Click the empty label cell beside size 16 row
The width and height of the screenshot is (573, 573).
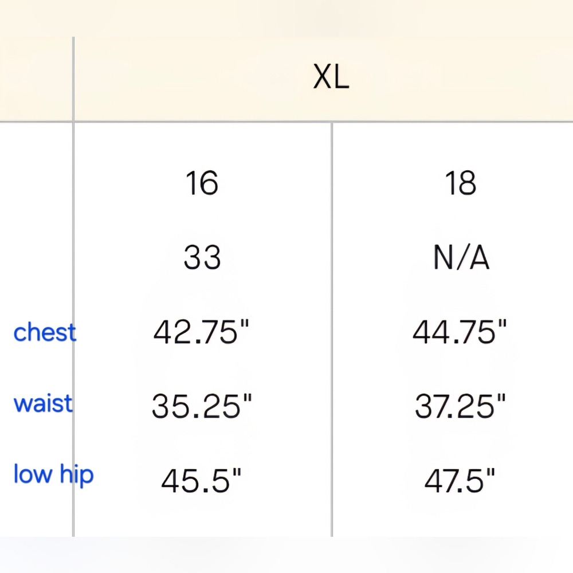click(36, 183)
